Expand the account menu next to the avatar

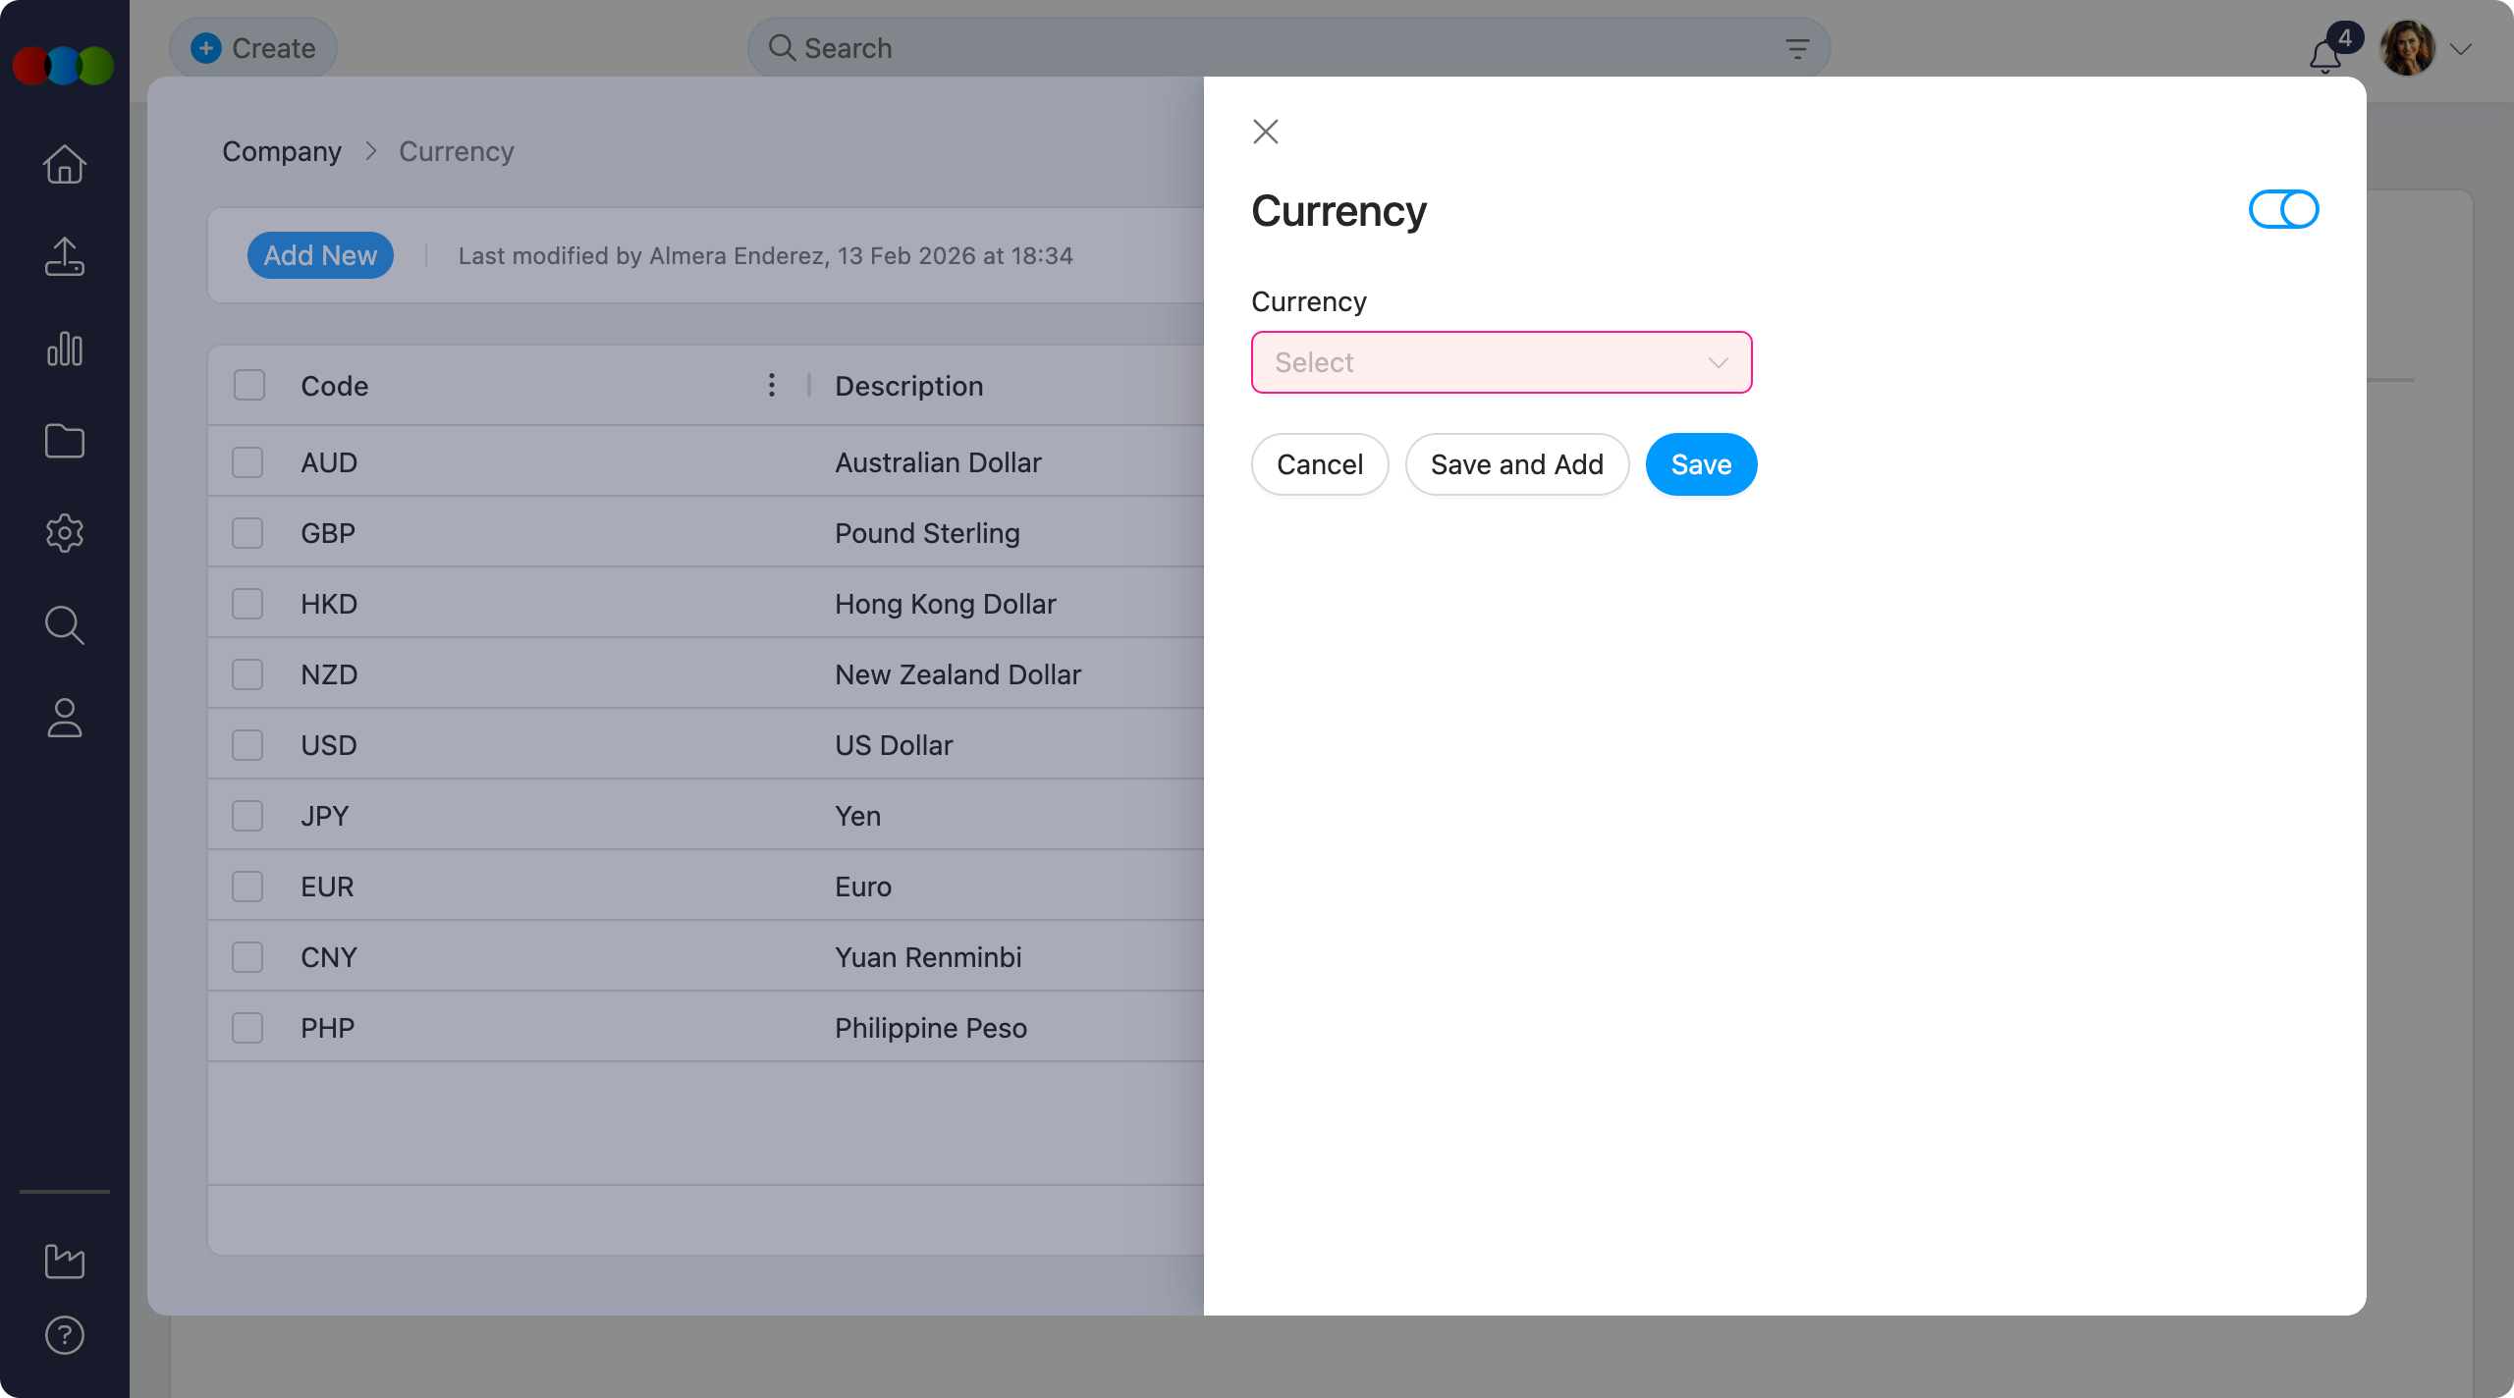2463,48
